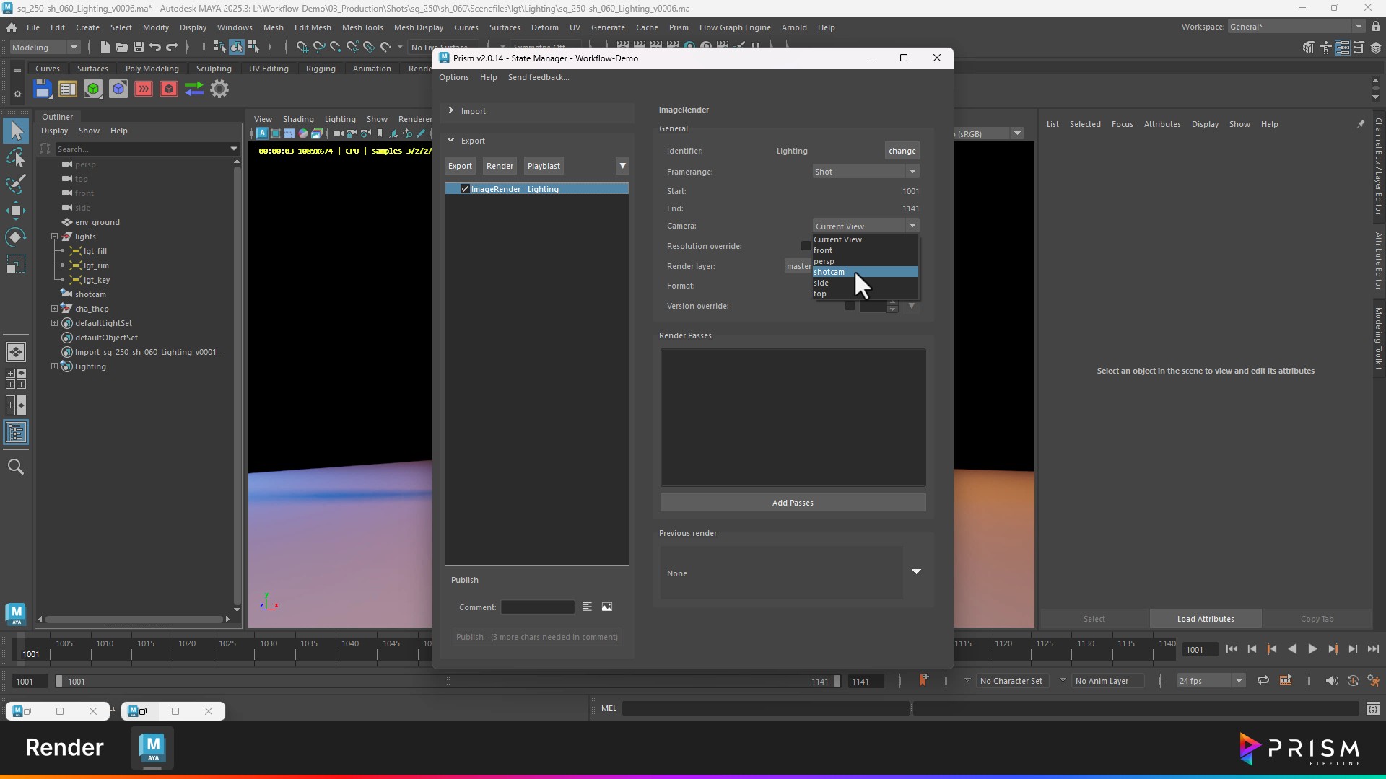Click the Maya icon in Windows taskbar
Image resolution: width=1386 pixels, height=779 pixels.
click(152, 748)
